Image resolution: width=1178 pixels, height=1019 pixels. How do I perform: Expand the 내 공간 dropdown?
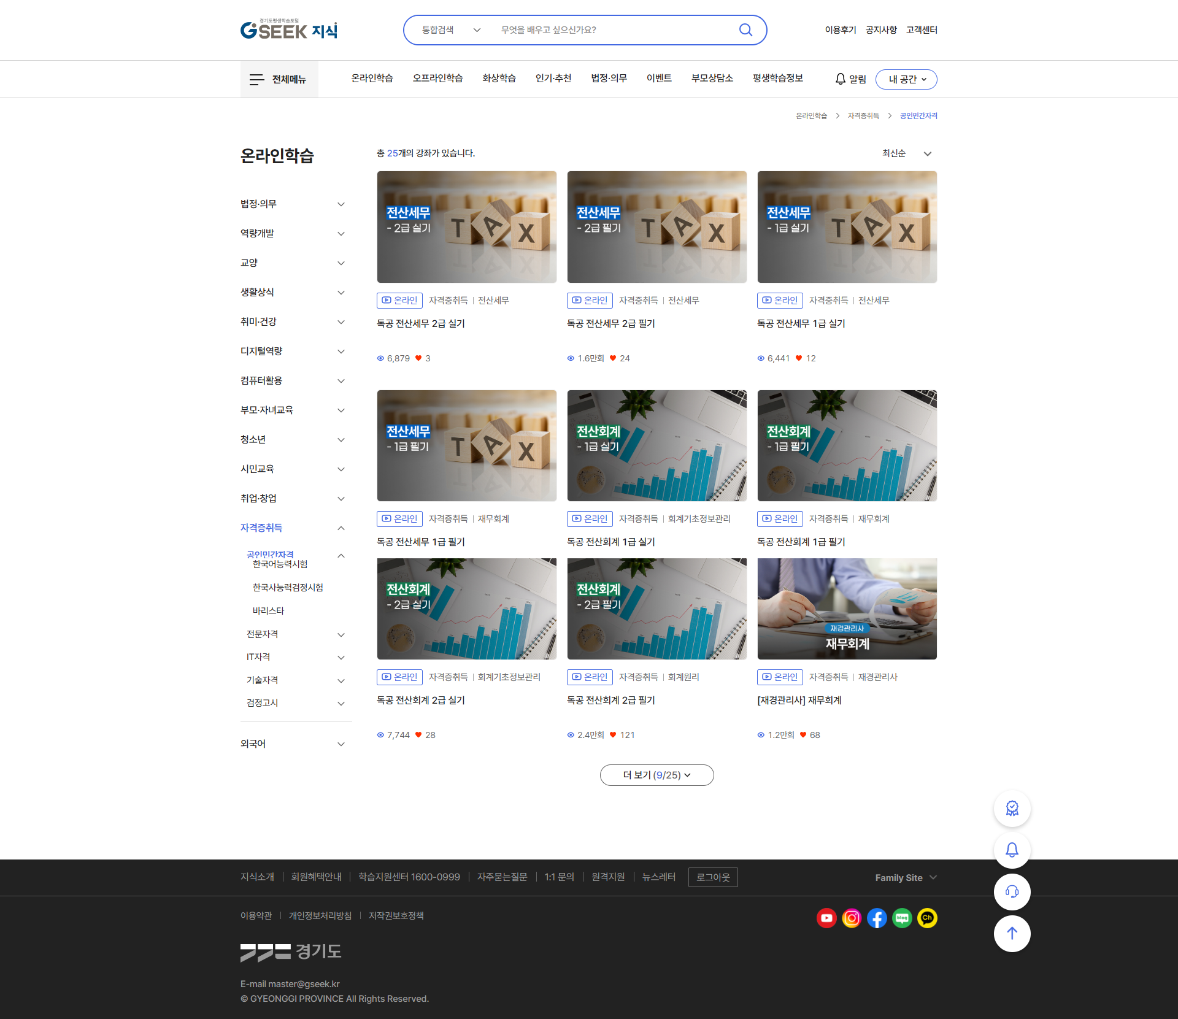906,79
